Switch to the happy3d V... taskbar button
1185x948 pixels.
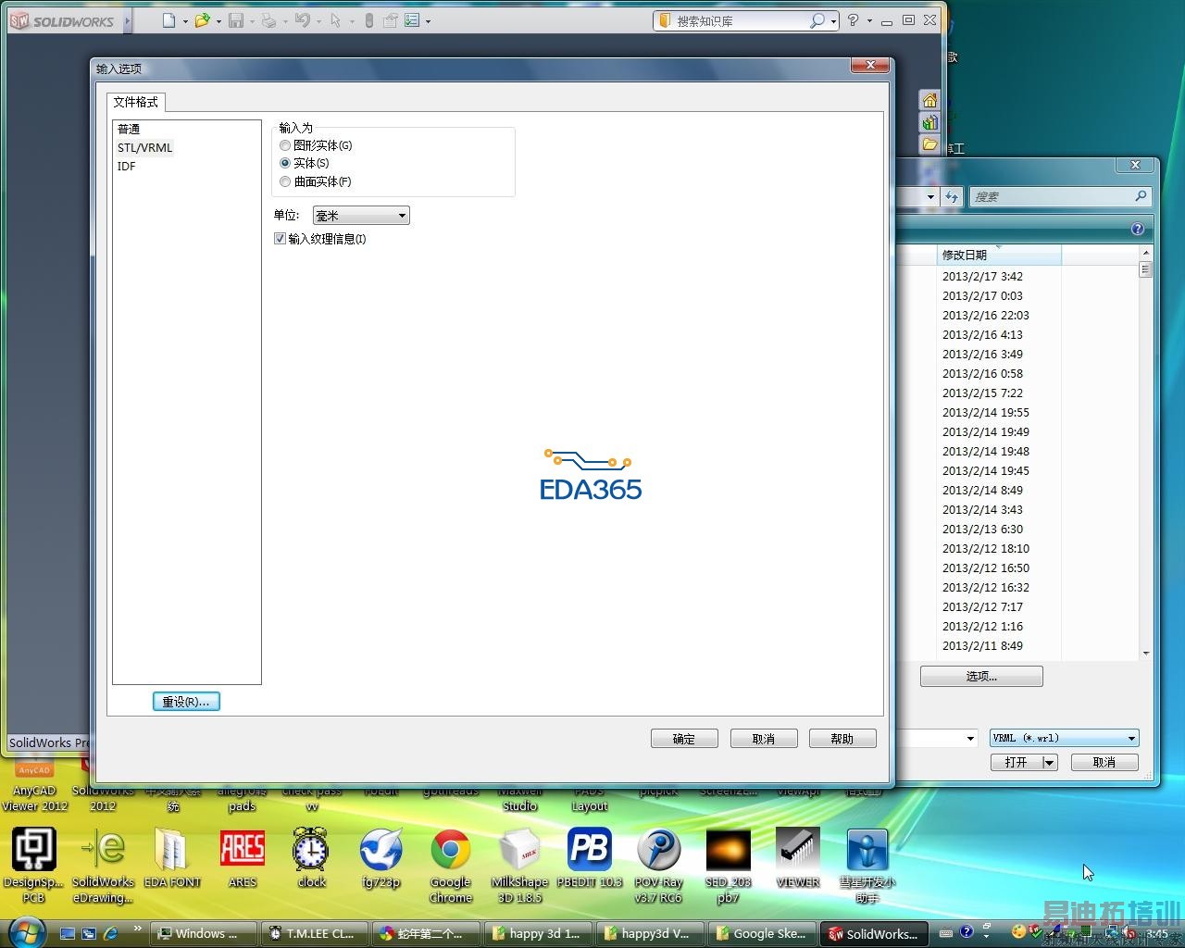click(x=648, y=933)
